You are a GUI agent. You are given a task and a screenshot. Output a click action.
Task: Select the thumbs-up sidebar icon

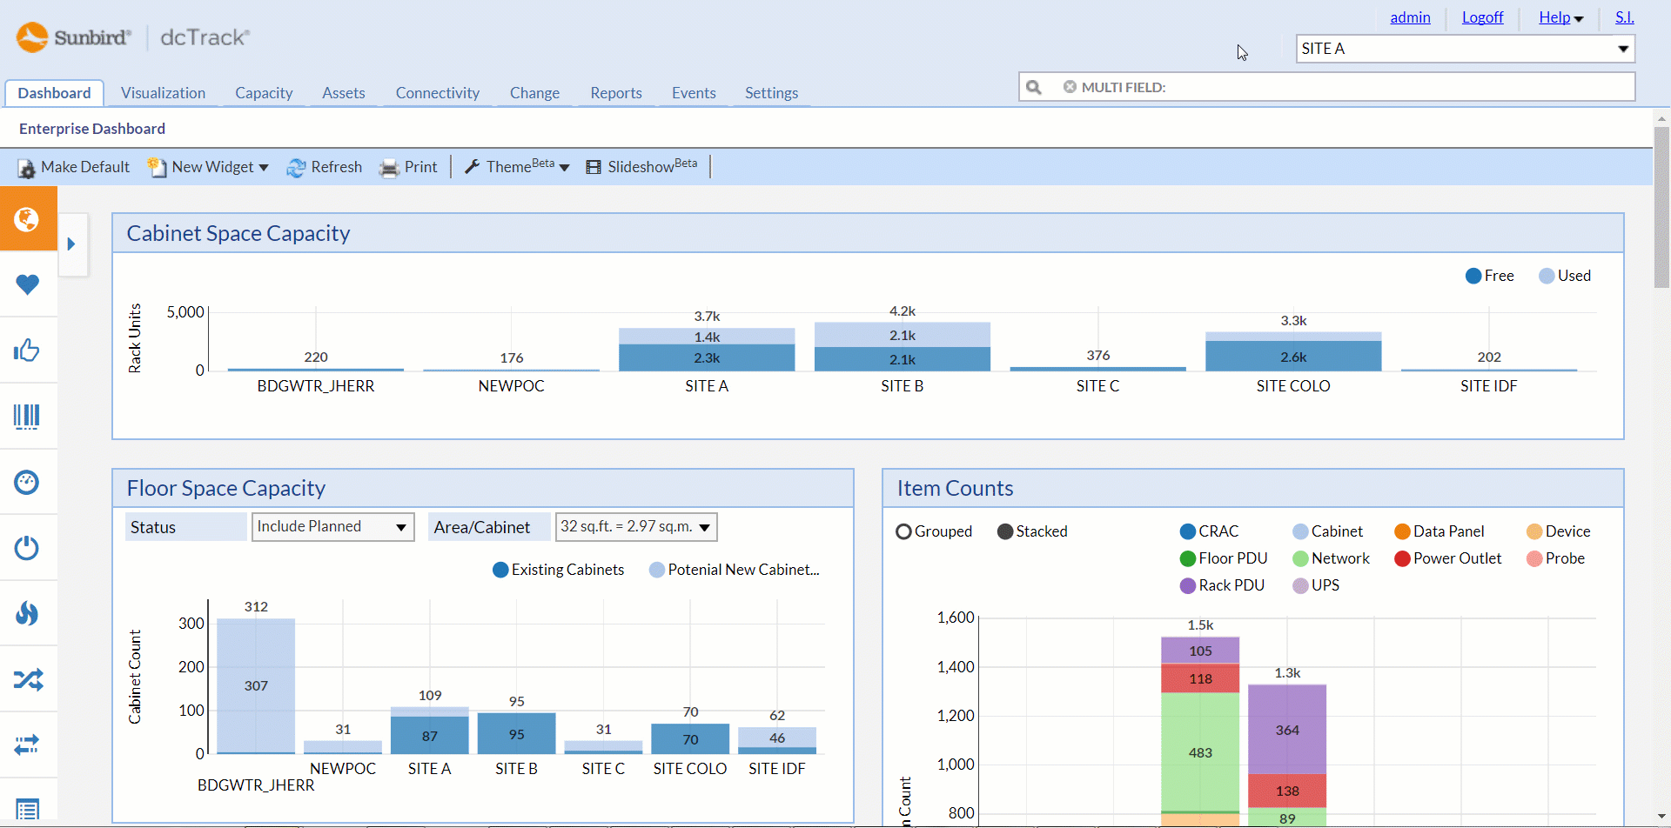coord(28,351)
